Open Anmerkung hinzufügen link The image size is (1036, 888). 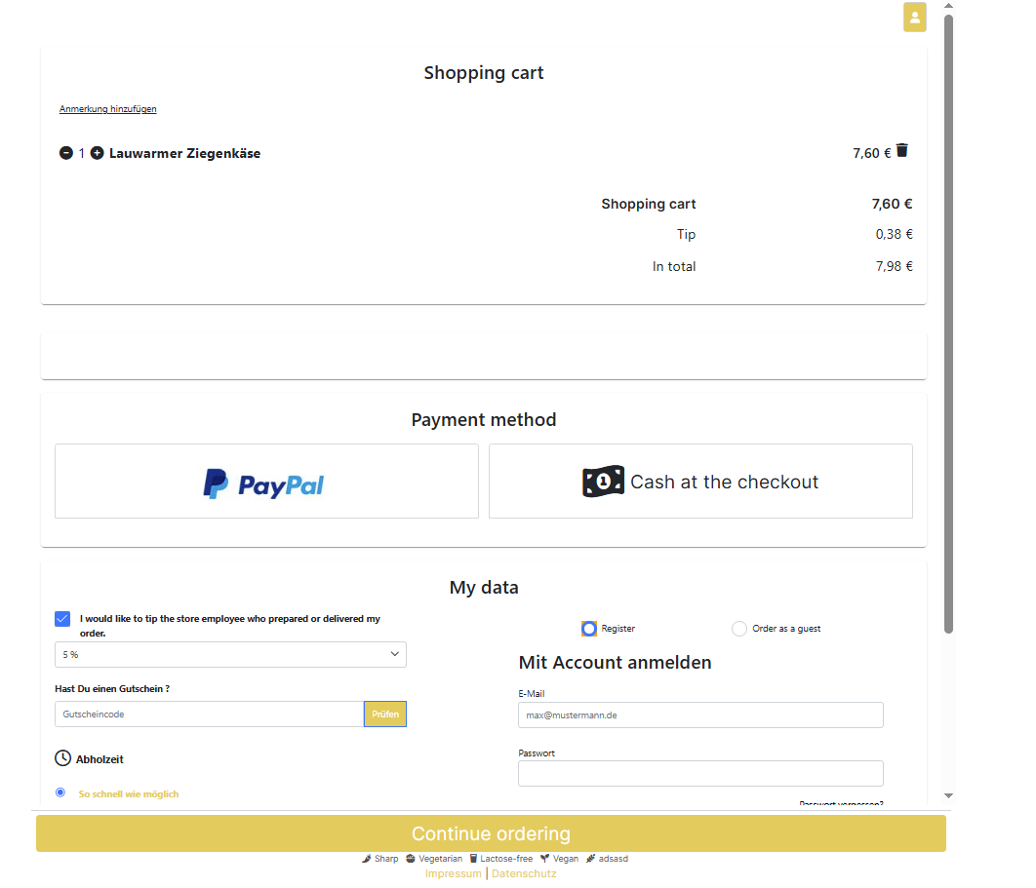click(x=107, y=109)
